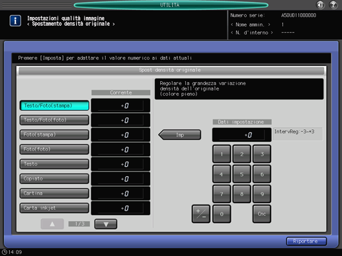Select Foto(stampa) mode

(54, 135)
